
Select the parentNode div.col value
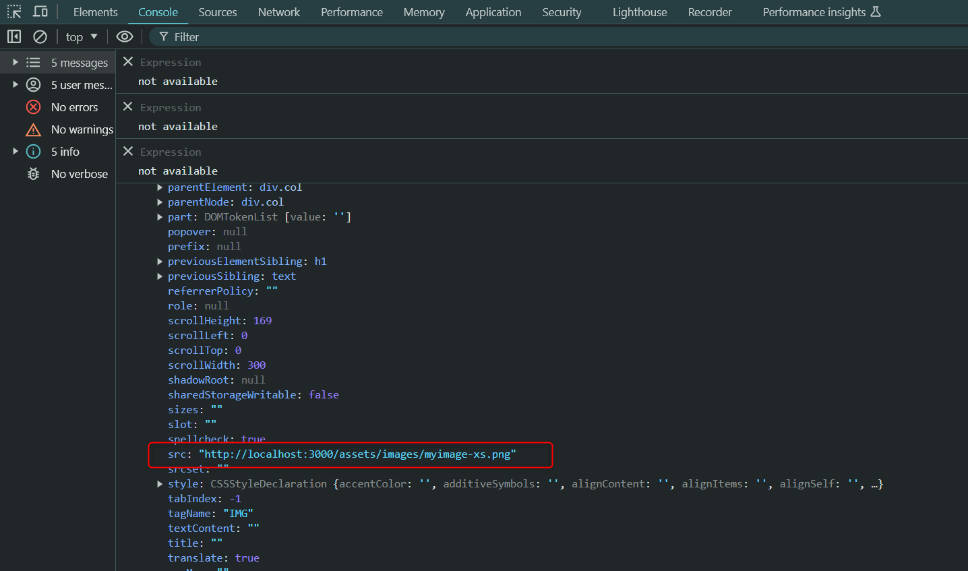262,202
